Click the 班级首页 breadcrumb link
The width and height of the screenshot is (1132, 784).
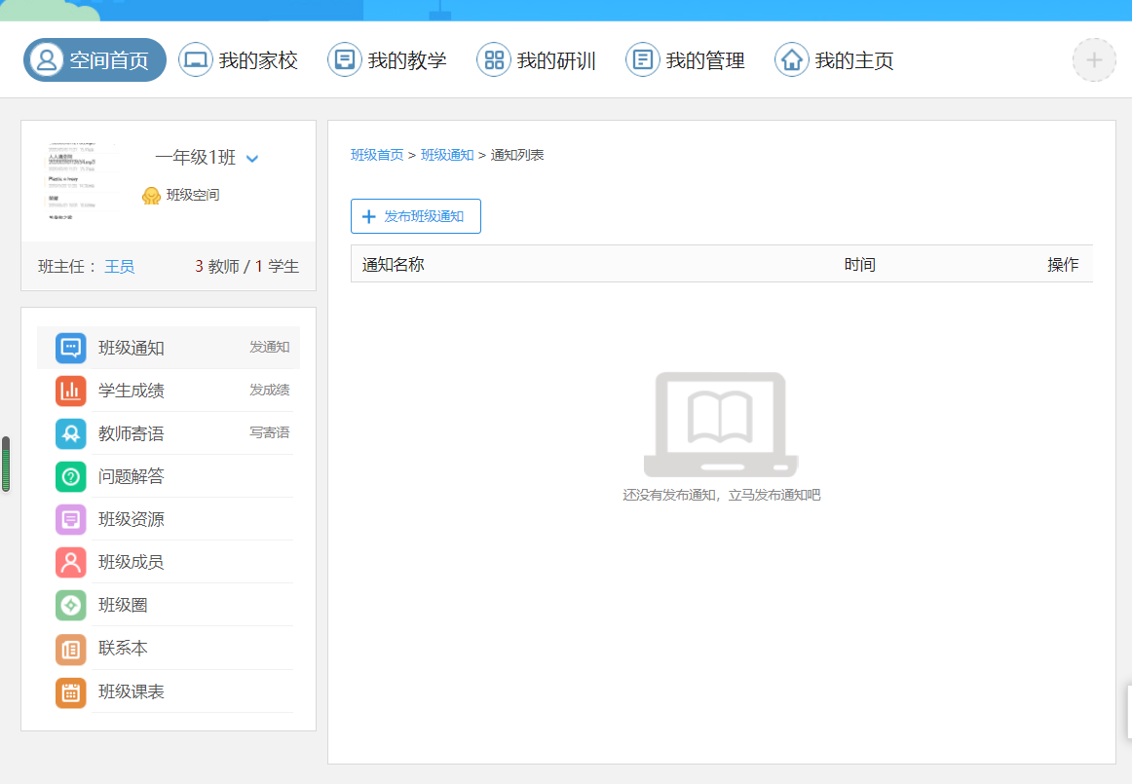point(377,155)
